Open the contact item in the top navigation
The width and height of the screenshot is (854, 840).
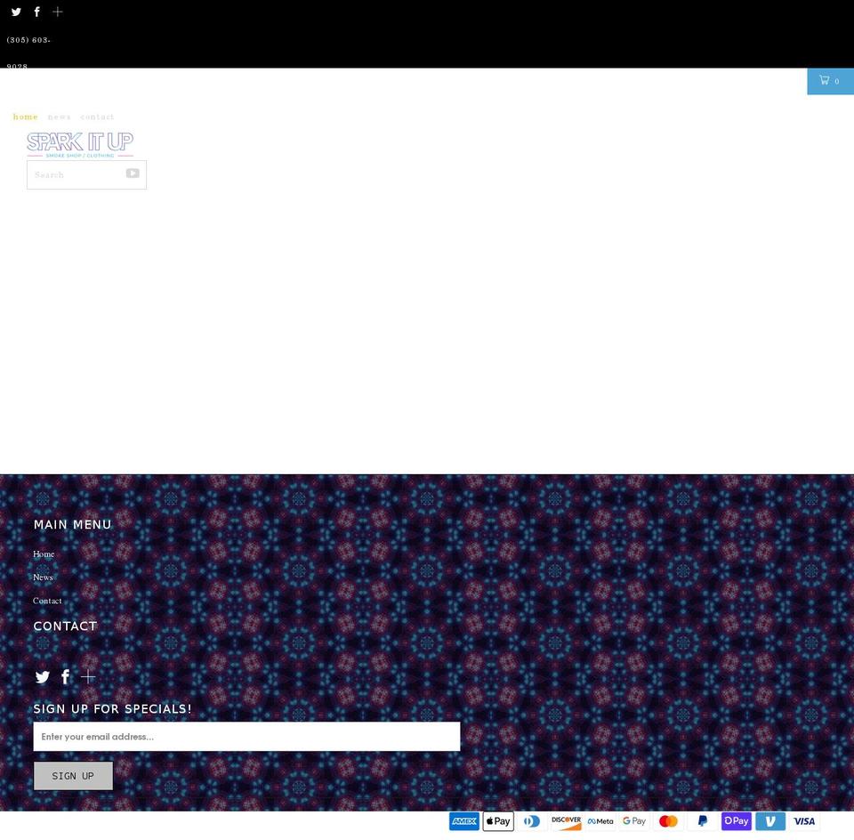98,117
